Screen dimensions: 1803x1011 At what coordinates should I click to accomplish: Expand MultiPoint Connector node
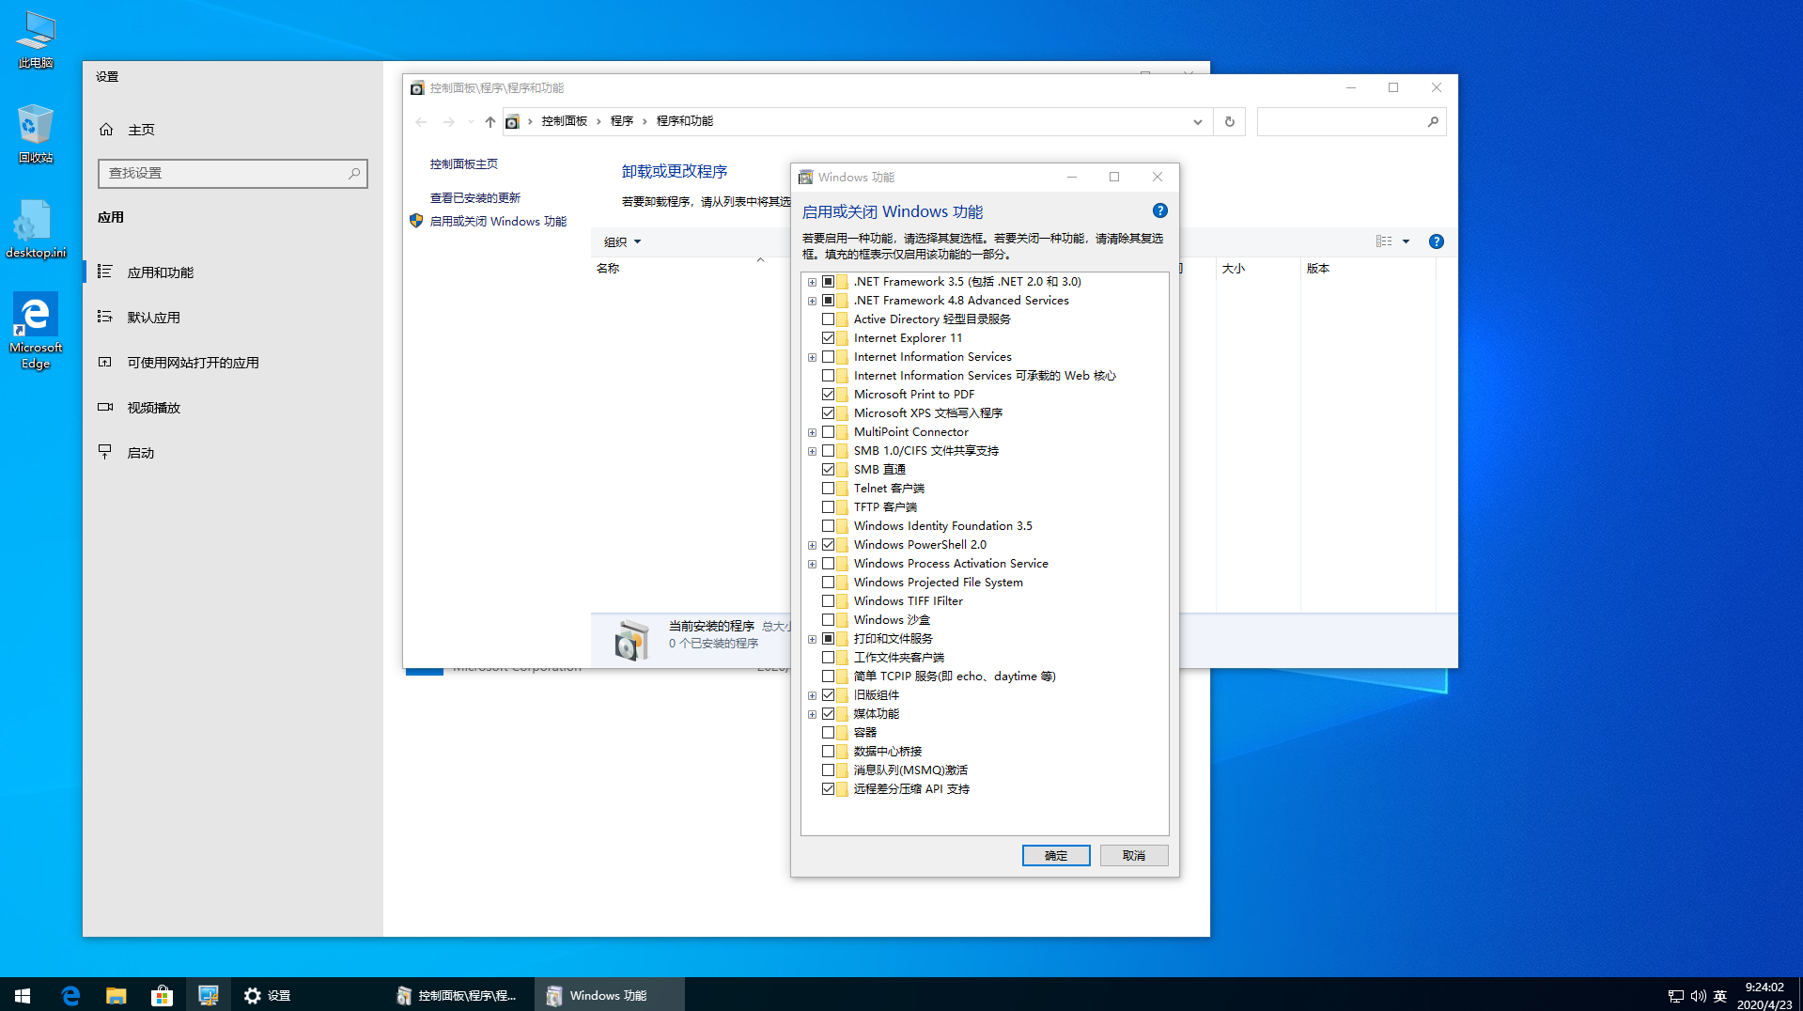point(812,432)
